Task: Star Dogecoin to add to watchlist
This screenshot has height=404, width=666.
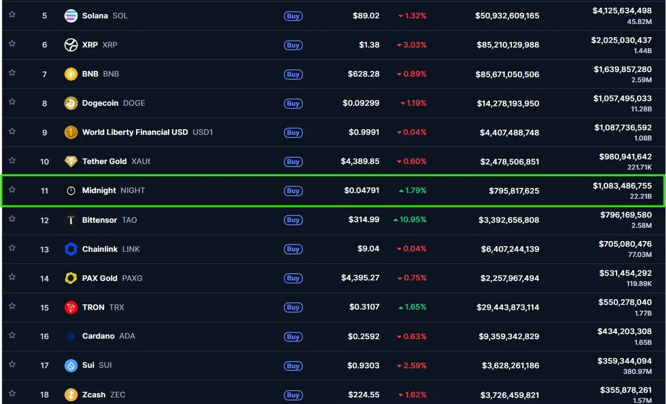Action: (x=12, y=102)
